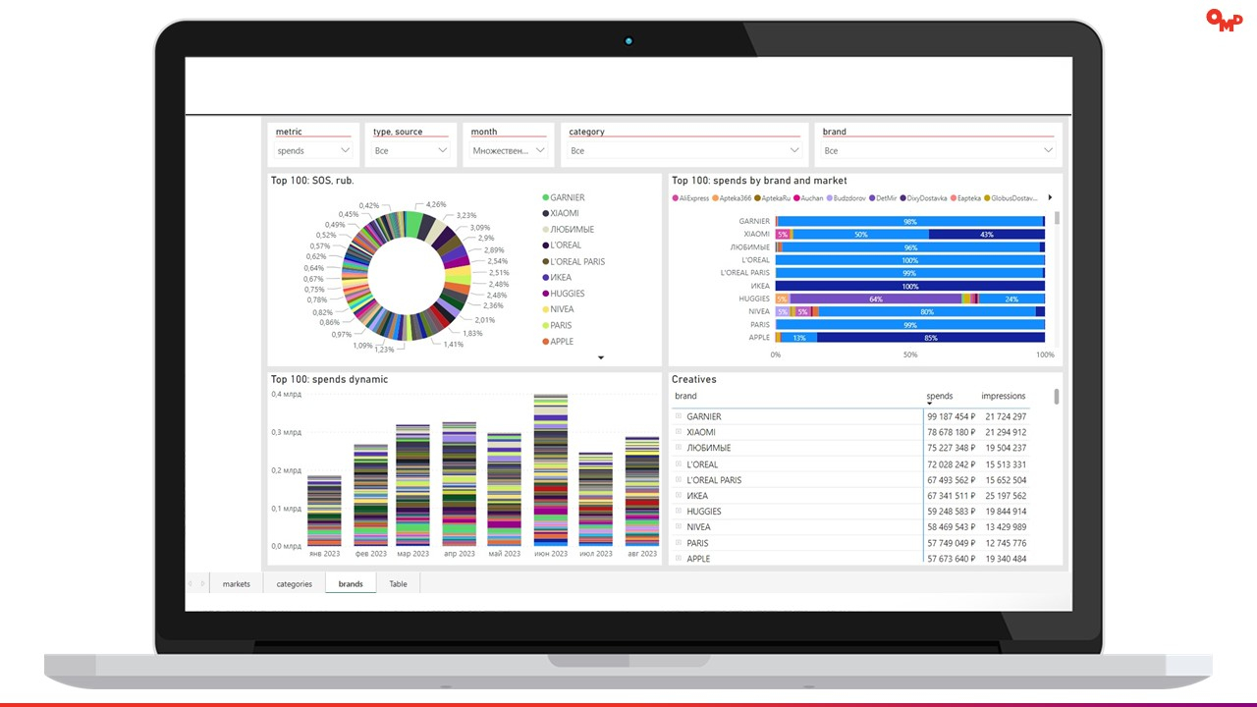Click sort arrow under spends column header
The width and height of the screenshot is (1257, 707).
tap(929, 404)
